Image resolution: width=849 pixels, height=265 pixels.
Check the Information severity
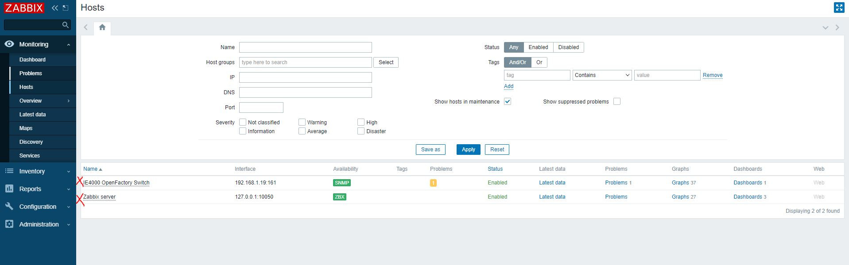pyautogui.click(x=243, y=131)
